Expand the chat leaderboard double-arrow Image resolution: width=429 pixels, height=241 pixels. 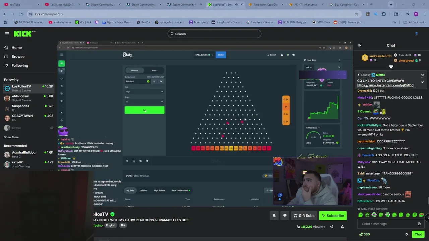391,67
